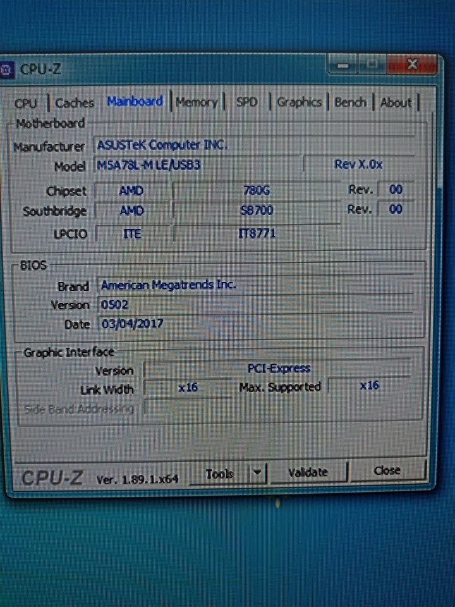The height and width of the screenshot is (607, 455).
Task: Click the IT8771 LPCIO field
Action: coord(257,233)
